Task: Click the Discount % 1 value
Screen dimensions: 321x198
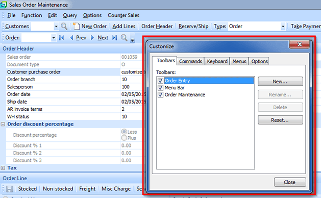Action: [127, 145]
